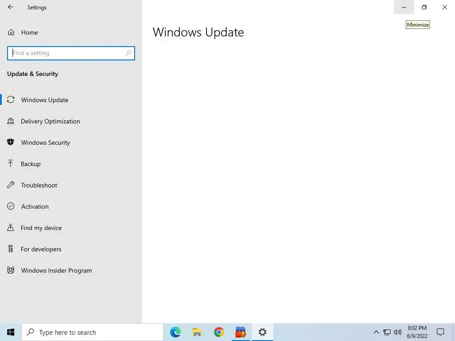The height and width of the screenshot is (341, 455).
Task: Click the refresh arrows icon for Windows Update
Action: pos(11,100)
